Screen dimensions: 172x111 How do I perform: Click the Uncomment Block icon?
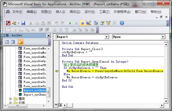[x=67, y=30]
